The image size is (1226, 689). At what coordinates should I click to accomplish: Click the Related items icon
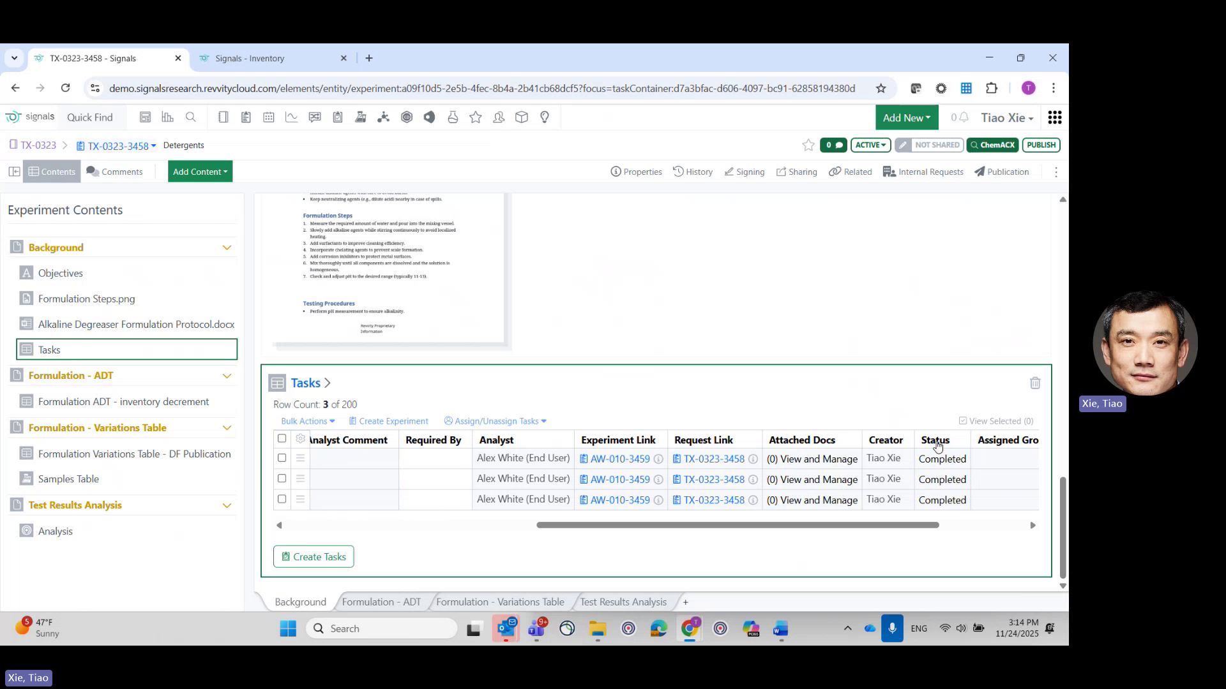(x=850, y=172)
